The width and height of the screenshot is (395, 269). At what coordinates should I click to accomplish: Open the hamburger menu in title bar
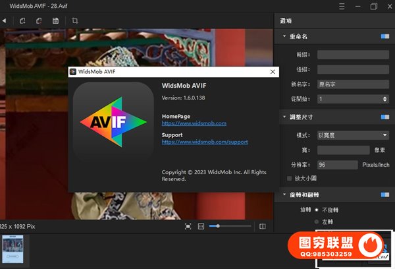[x=340, y=7]
